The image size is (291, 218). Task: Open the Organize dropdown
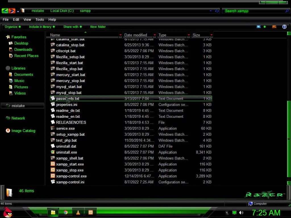[x=13, y=27]
